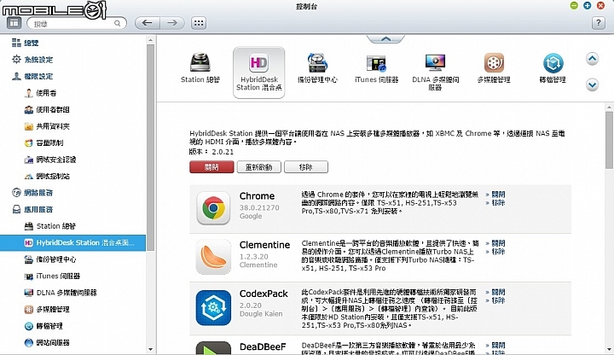The width and height of the screenshot is (614, 355).
Task: Click the green minimize window button
Action: [574, 5]
